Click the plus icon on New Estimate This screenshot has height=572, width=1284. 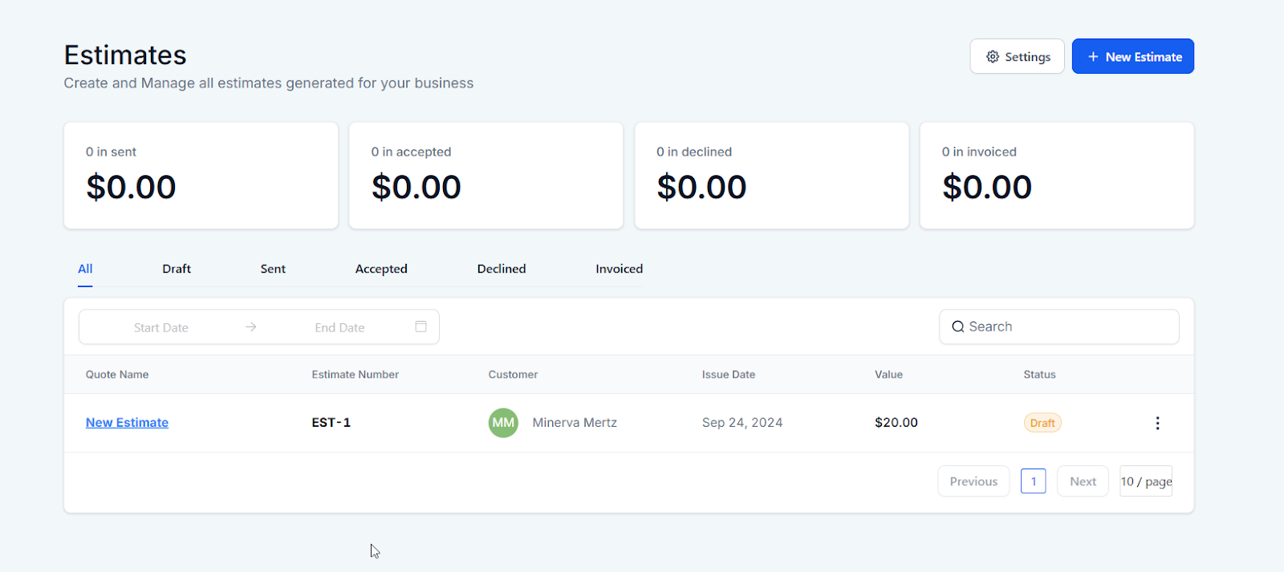1092,57
